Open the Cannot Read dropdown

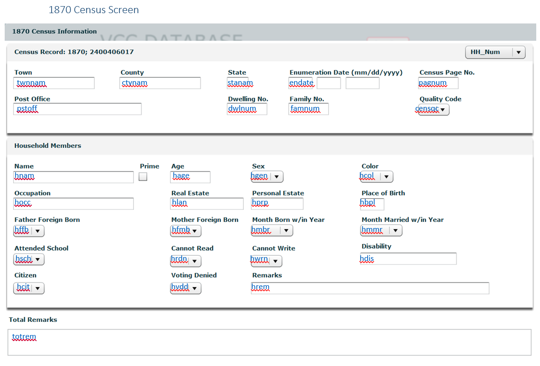click(x=186, y=261)
